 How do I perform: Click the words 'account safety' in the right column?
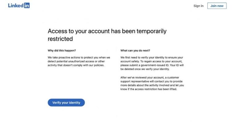tap(130, 61)
